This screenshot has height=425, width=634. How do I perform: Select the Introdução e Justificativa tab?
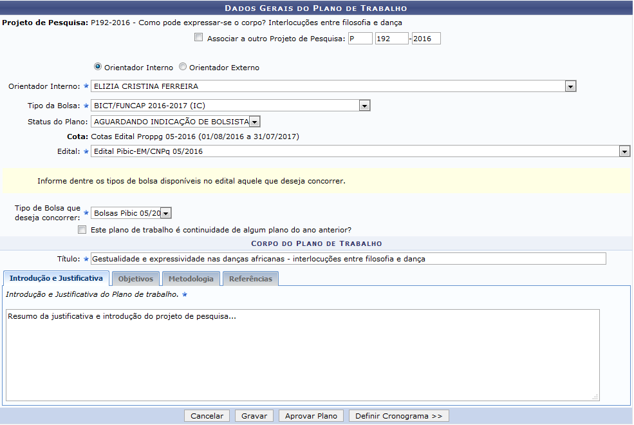[56, 279]
